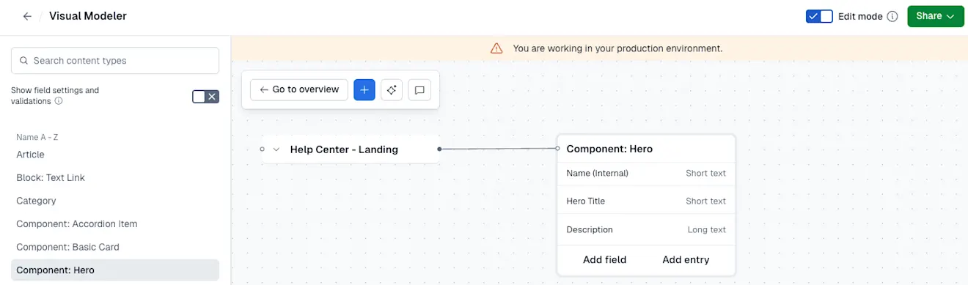
Task: Click info icon next to field settings label
Action: tap(59, 101)
